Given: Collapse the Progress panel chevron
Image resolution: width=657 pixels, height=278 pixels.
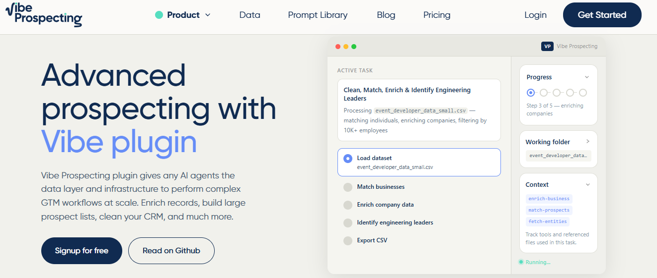Looking at the screenshot, I should point(587,77).
